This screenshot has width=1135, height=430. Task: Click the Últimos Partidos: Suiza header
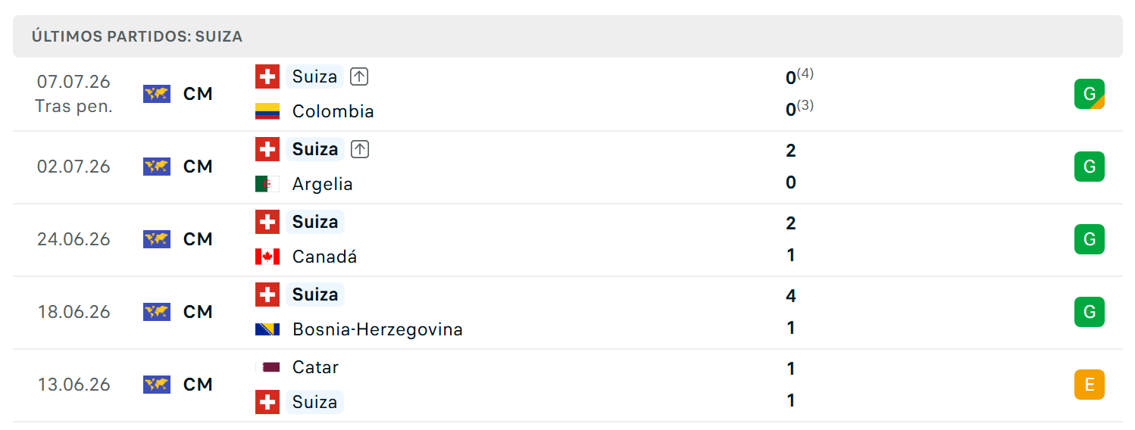click(137, 36)
